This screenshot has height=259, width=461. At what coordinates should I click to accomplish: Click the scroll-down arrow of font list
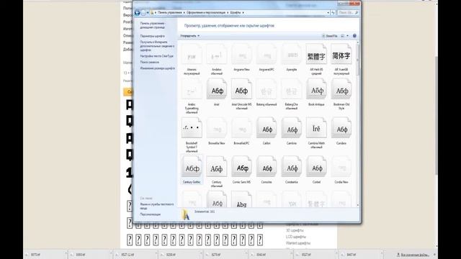[x=358, y=205]
